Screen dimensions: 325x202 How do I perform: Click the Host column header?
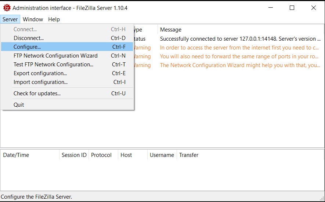click(126, 155)
